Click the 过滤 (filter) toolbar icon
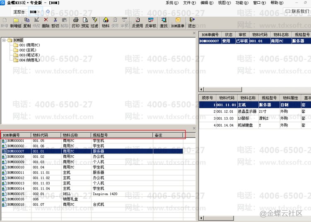This screenshot has width=311, height=222. click(94, 22)
